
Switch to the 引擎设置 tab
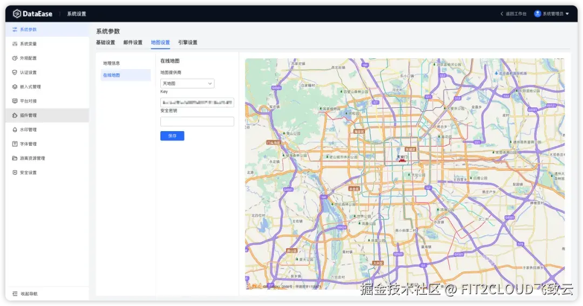tap(188, 43)
